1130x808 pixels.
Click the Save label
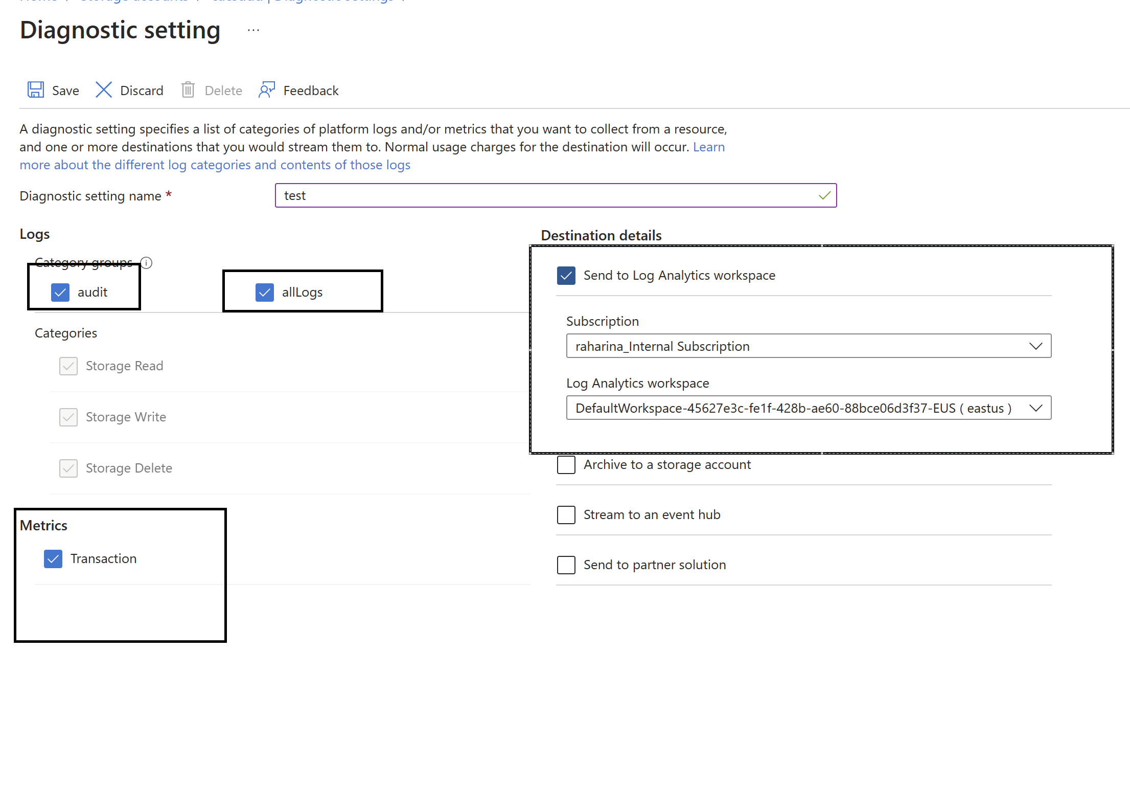(x=65, y=91)
